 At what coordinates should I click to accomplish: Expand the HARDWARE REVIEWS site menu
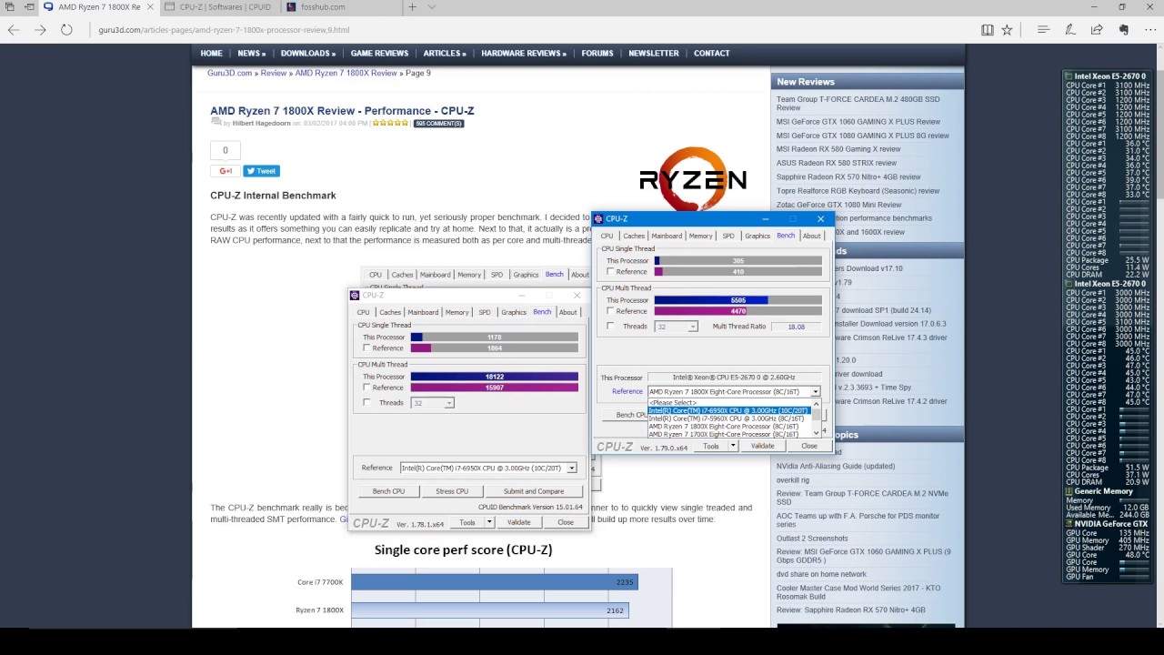point(523,54)
